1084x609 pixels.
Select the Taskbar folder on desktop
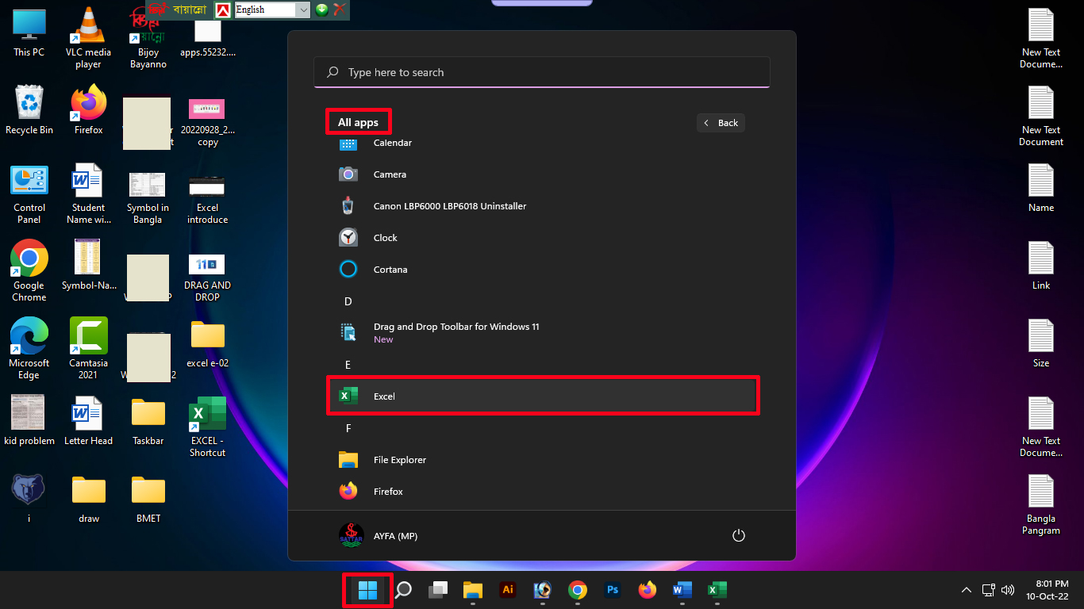coord(148,421)
